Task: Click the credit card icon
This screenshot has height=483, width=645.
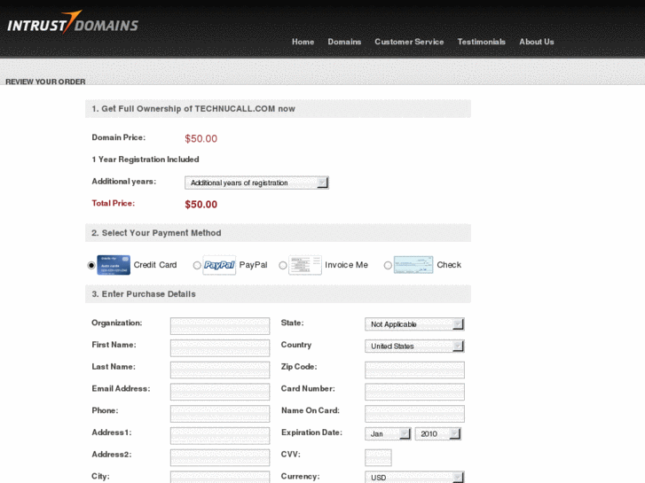Action: pos(114,265)
